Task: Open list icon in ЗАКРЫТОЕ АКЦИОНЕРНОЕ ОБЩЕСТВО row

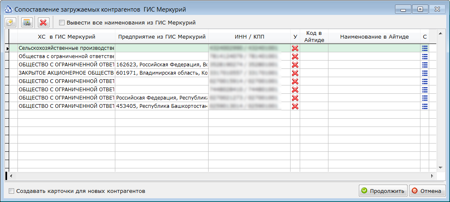Action: 425,73
